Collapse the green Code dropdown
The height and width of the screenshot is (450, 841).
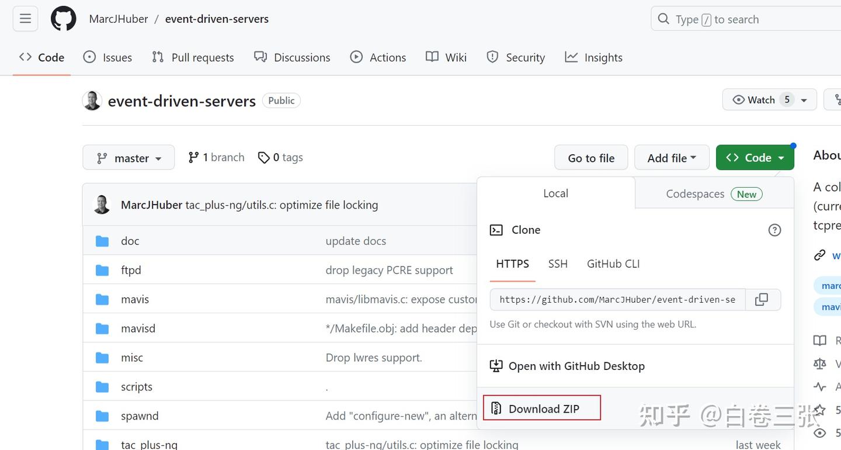(x=755, y=158)
